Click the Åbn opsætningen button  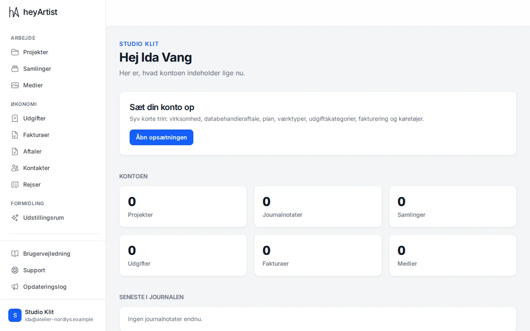pos(161,137)
